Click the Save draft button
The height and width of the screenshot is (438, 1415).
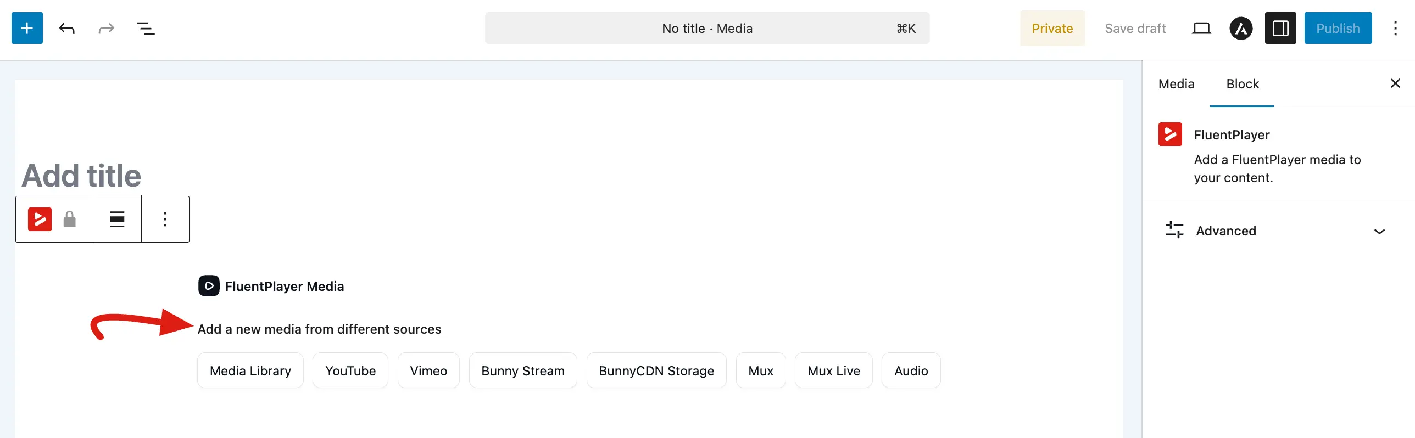point(1135,29)
